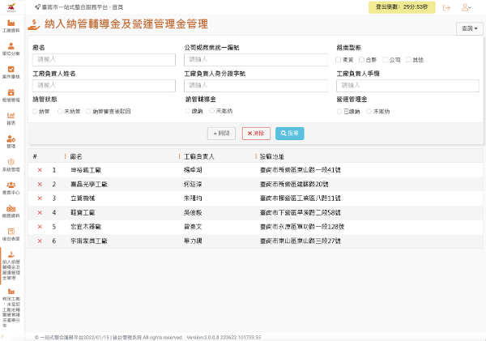Click the 宏宜木器廠 name cell
The image size is (486, 341).
point(86,227)
